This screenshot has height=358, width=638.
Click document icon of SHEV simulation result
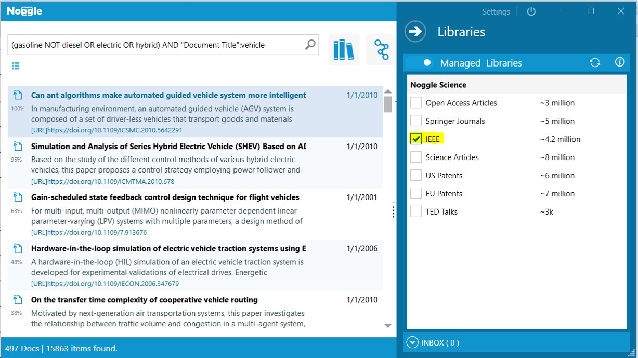(x=18, y=147)
